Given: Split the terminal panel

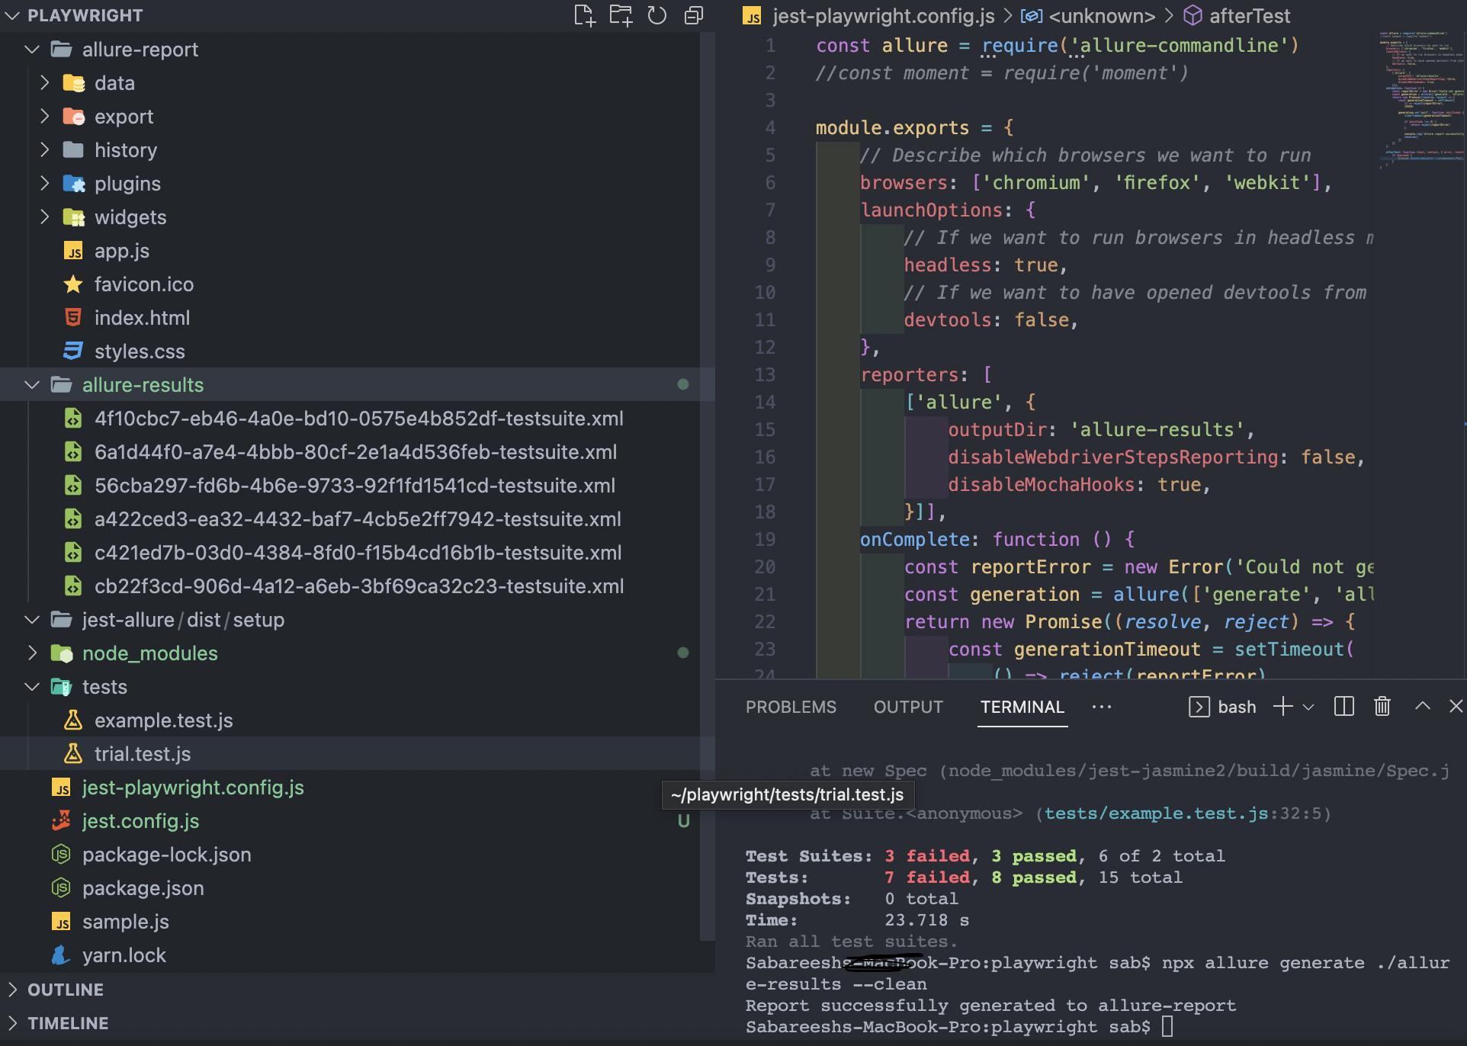Looking at the screenshot, I should pyautogui.click(x=1344, y=707).
